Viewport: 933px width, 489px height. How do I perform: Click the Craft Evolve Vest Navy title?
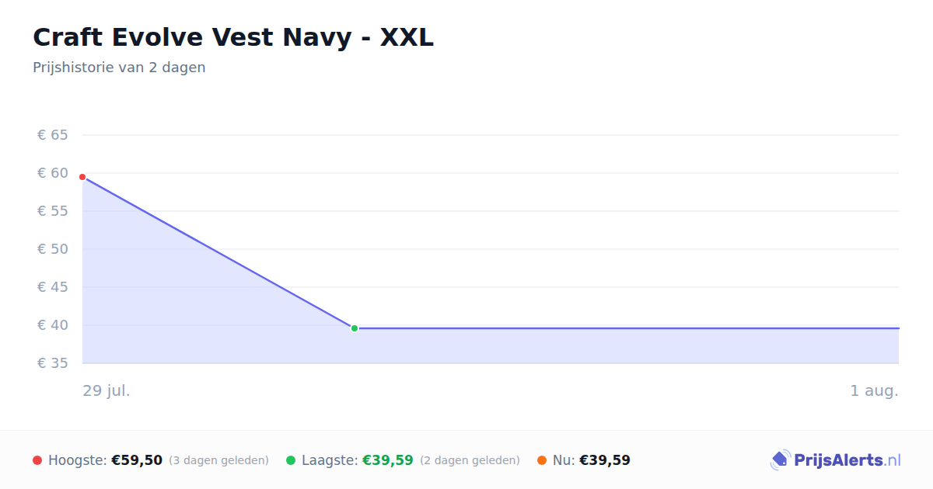pos(233,37)
